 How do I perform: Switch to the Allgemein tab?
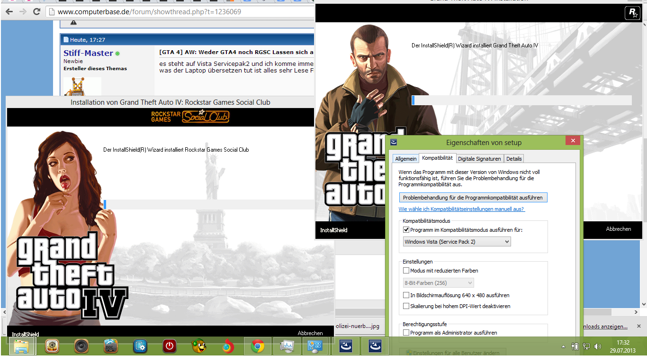406,159
